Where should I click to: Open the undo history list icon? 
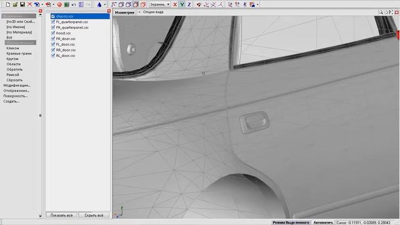point(81,4)
